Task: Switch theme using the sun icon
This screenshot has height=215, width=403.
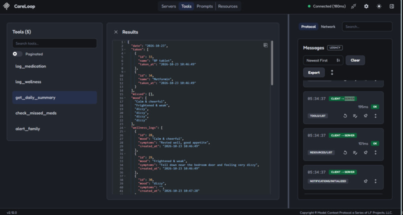Action: pyautogui.click(x=379, y=6)
